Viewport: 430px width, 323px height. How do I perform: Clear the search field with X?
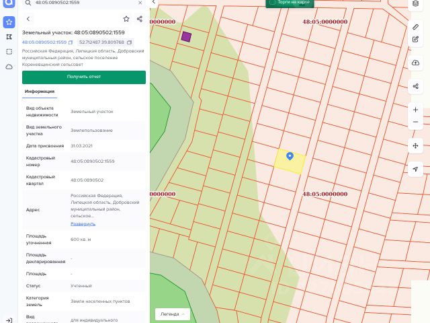tap(140, 3)
